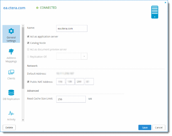Click the first NAT address octet field
The image size is (172, 136).
point(61,82)
